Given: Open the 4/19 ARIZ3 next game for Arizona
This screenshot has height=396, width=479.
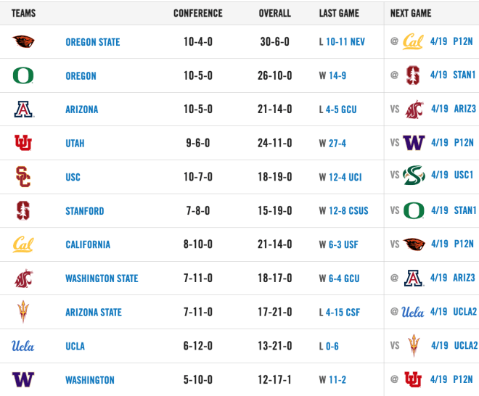Looking at the screenshot, I should pyautogui.click(x=454, y=109).
